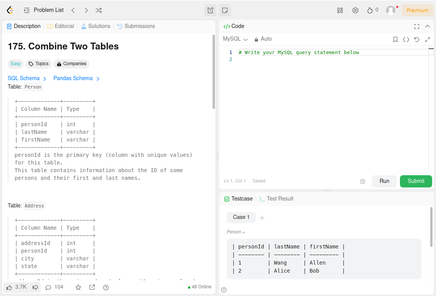Switch to the Editorial tab

[x=61, y=26]
